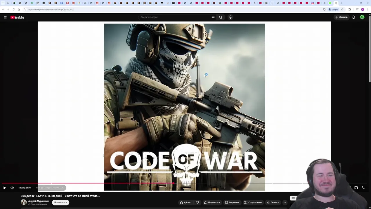The image size is (371, 209).
Task: Click the browser address bar URL
Action: 51,9
